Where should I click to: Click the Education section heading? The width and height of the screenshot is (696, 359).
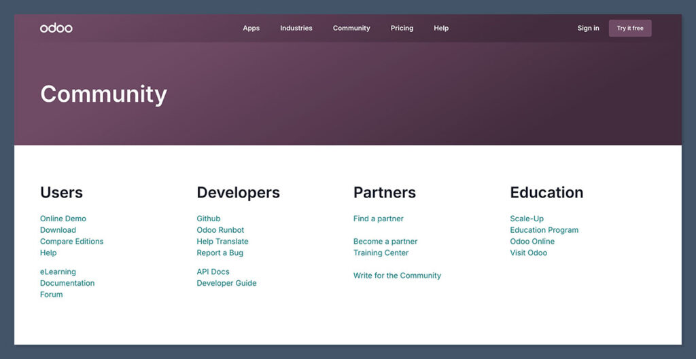coord(546,192)
